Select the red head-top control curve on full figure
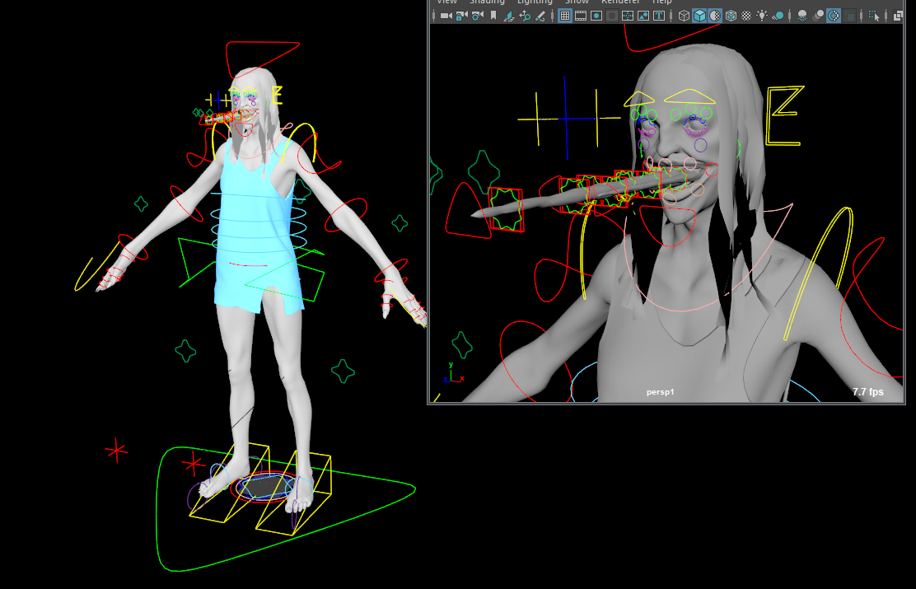Image resolution: width=916 pixels, height=589 pixels. point(262,59)
